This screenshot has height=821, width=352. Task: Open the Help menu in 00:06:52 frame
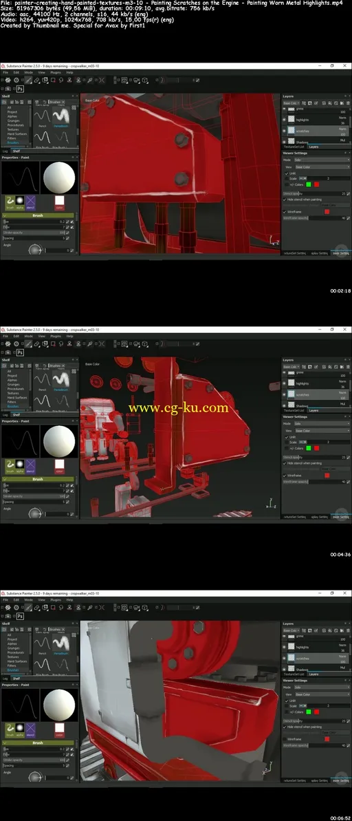click(69, 601)
